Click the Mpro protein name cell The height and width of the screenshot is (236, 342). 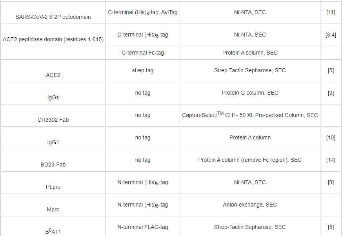pos(53,209)
